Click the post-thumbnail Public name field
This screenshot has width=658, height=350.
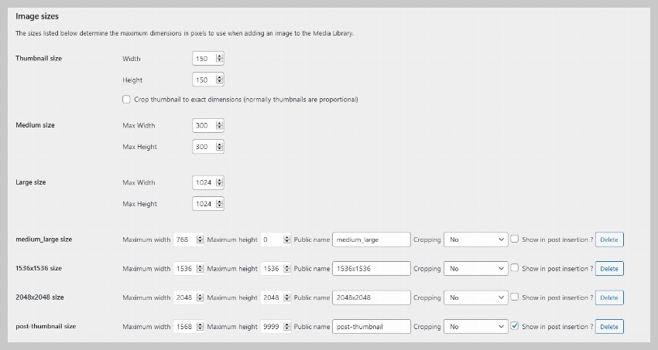click(x=371, y=327)
